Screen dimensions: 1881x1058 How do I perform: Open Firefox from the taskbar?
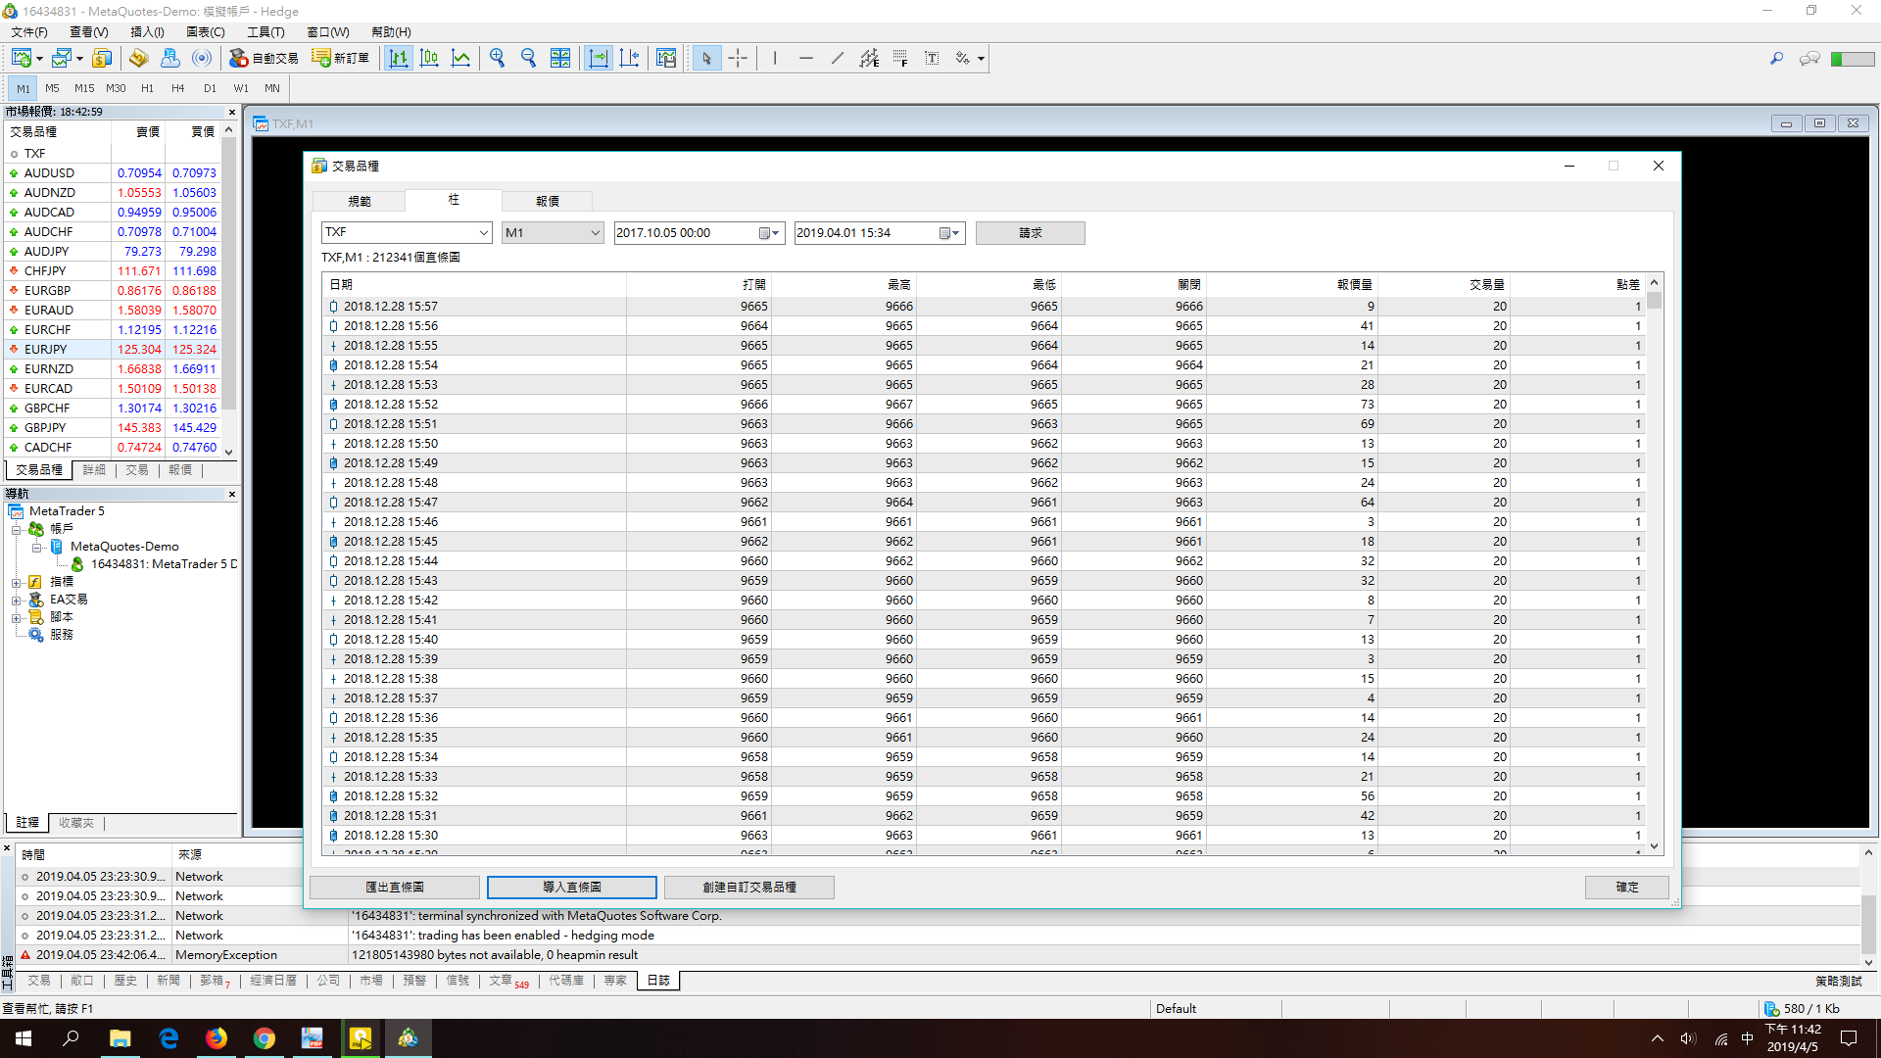tap(216, 1038)
